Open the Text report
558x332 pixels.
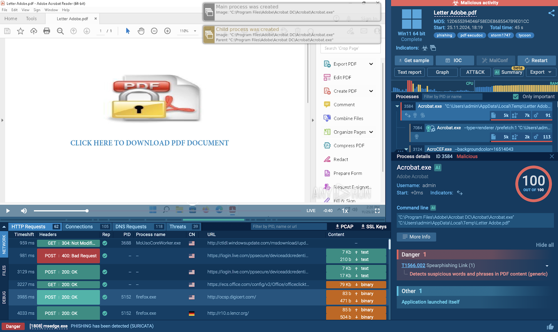[409, 72]
